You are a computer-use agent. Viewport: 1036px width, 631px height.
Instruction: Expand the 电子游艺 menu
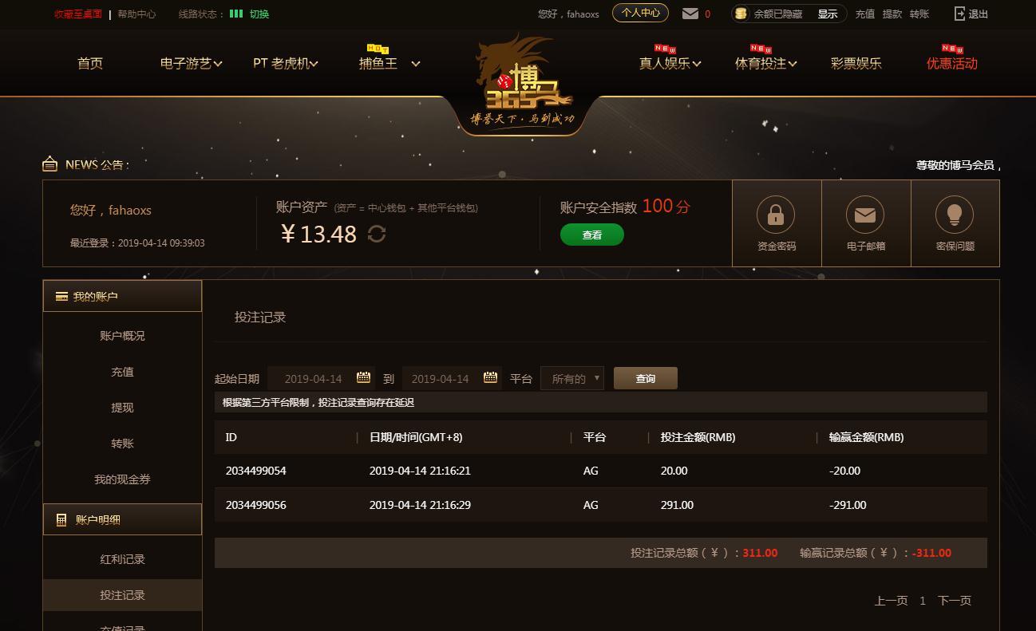191,63
